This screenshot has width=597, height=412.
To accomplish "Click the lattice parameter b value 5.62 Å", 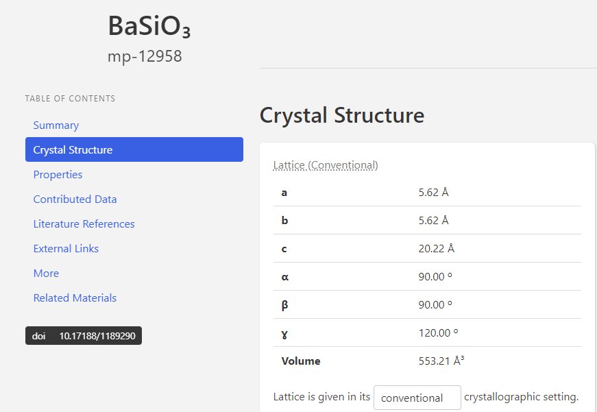I will (x=433, y=221).
